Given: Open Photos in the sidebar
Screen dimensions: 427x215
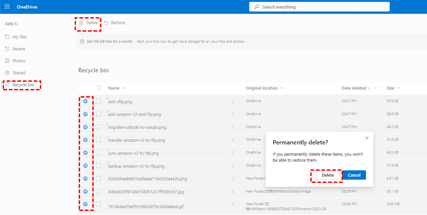Looking at the screenshot, I should tap(16, 61).
